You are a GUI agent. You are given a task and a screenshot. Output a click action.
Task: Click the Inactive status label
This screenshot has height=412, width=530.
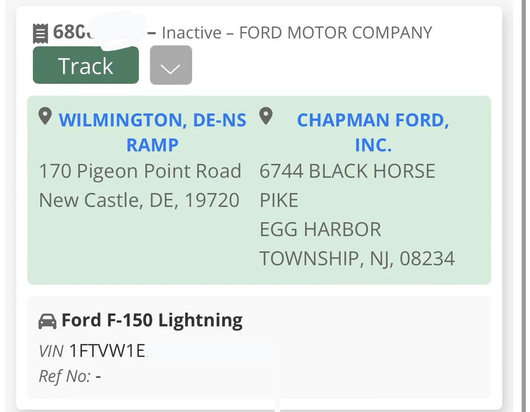point(192,33)
